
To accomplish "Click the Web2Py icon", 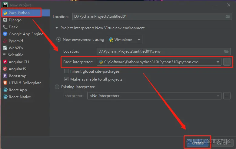I will click(x=5, y=48).
